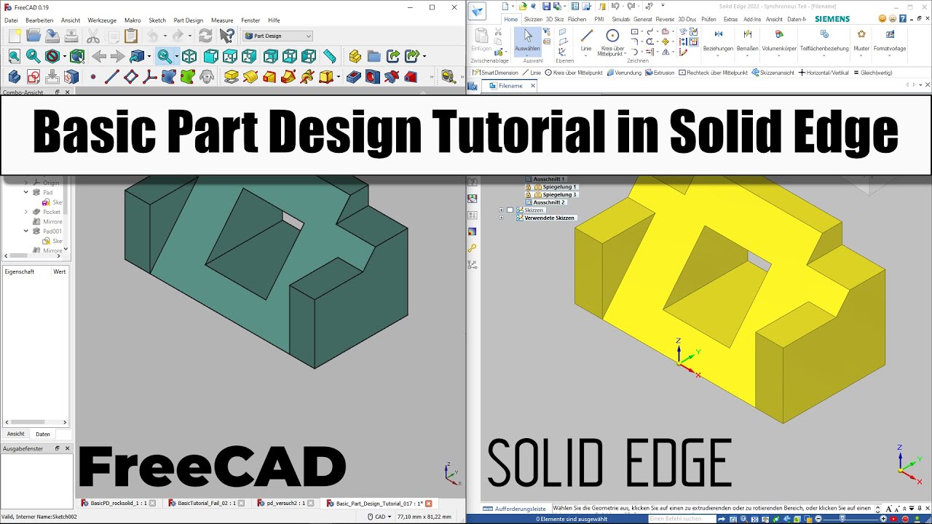Click the Hole tool icon in FreeCAD
The image size is (932, 524).
(x=373, y=76)
